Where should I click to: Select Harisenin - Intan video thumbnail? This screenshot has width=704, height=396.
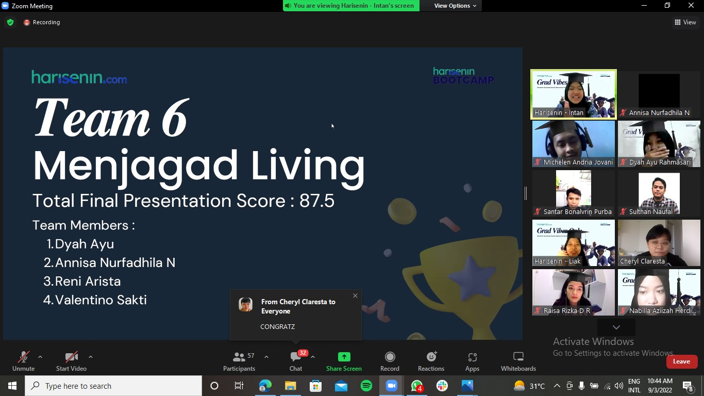click(x=574, y=94)
